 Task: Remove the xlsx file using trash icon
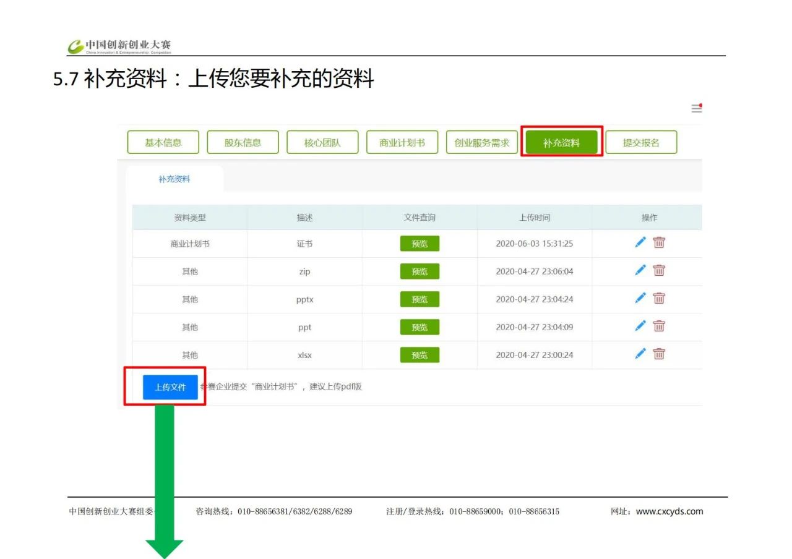[659, 354]
